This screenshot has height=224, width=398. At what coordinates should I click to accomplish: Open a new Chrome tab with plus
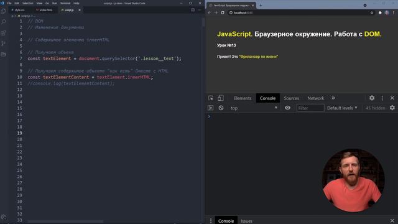[261, 5]
